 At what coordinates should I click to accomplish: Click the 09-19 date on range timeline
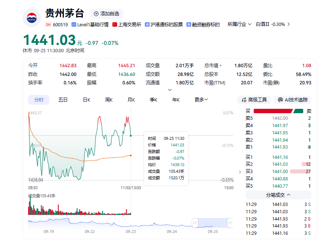pyautogui.click(x=49, y=232)
